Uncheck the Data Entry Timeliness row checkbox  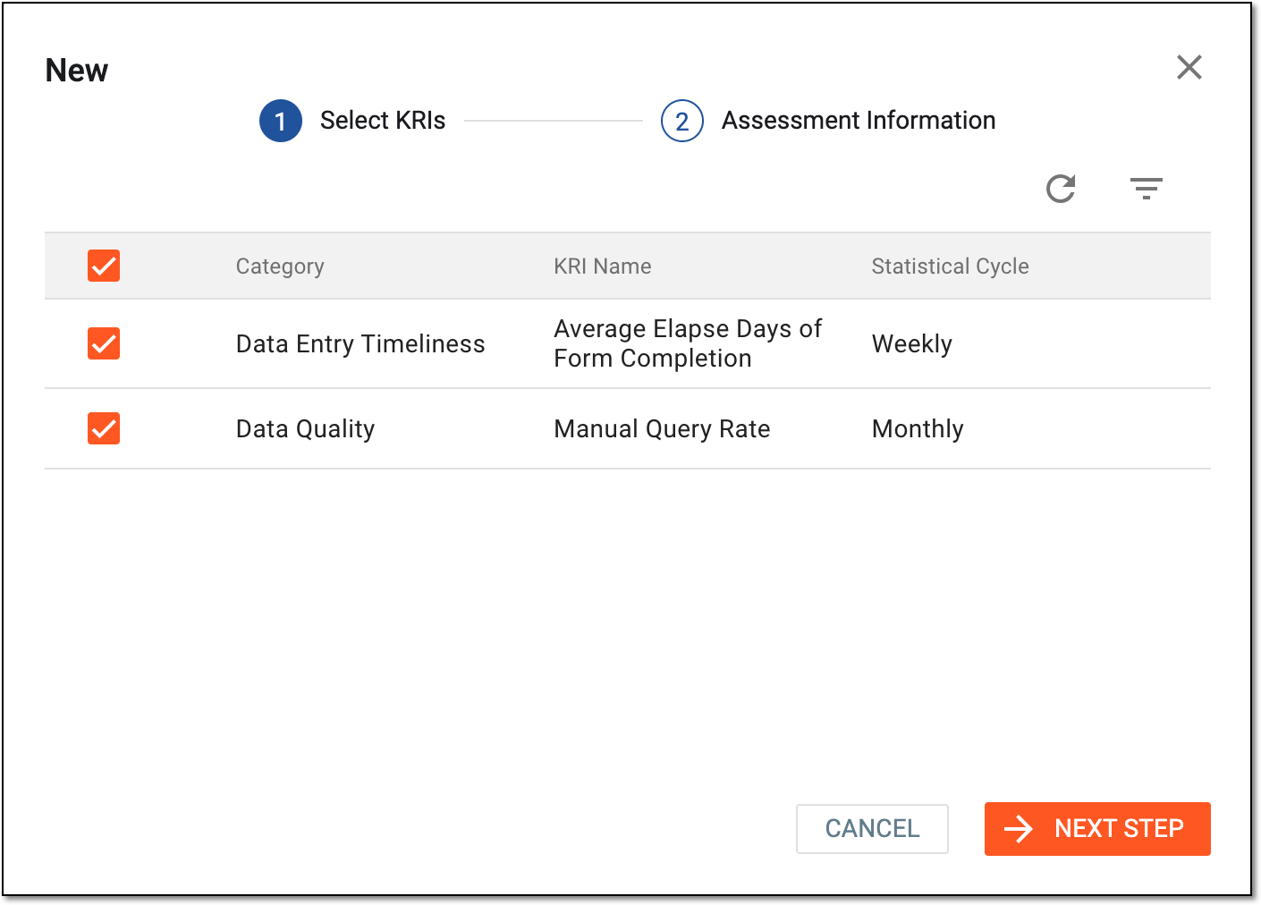click(104, 343)
